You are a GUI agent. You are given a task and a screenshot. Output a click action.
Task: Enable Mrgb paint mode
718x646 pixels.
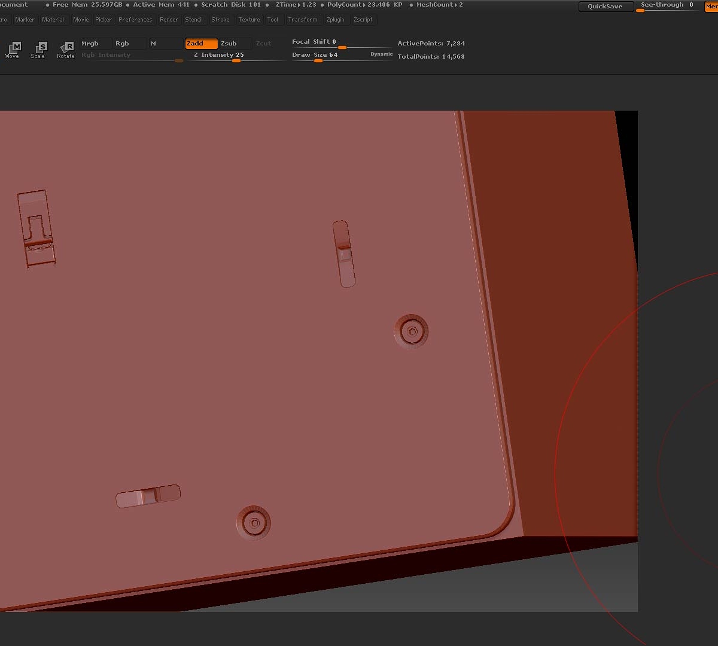click(96, 44)
